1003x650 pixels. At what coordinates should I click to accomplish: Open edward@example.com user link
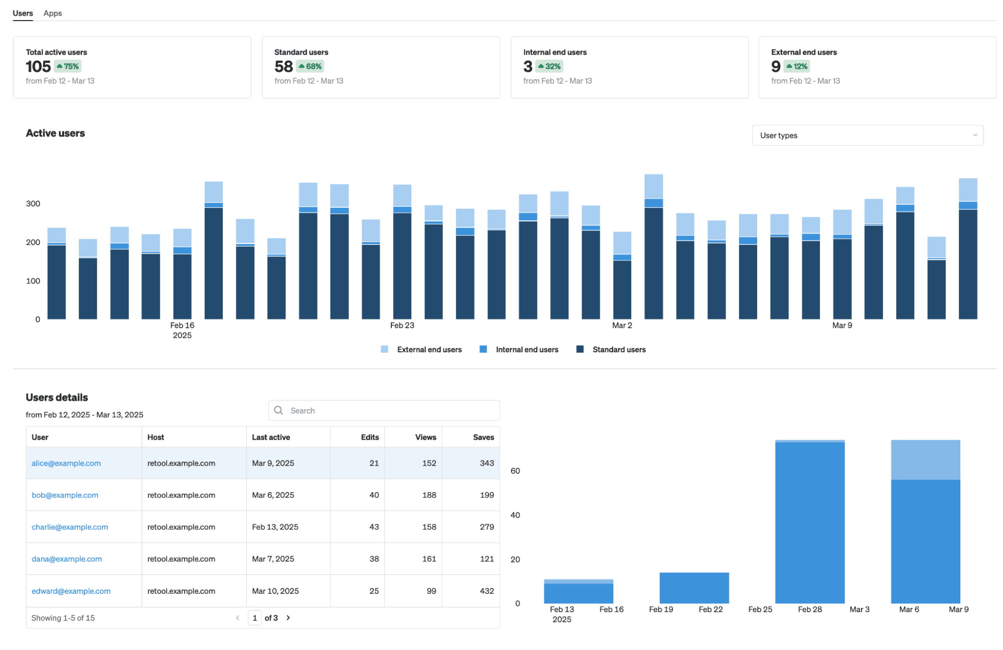click(71, 591)
